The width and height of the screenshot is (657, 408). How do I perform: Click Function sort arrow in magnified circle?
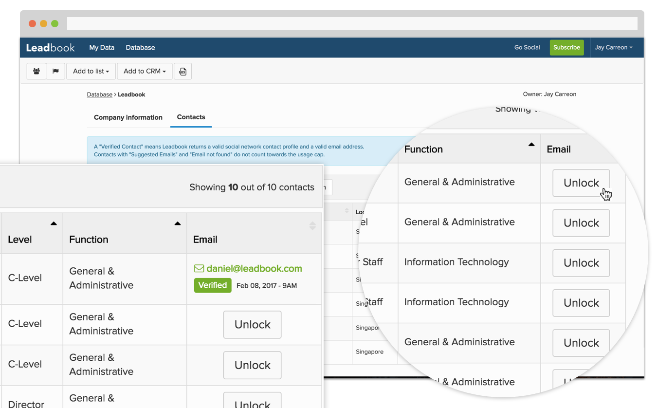531,144
